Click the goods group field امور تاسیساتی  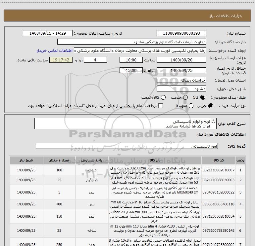[127, 146]
